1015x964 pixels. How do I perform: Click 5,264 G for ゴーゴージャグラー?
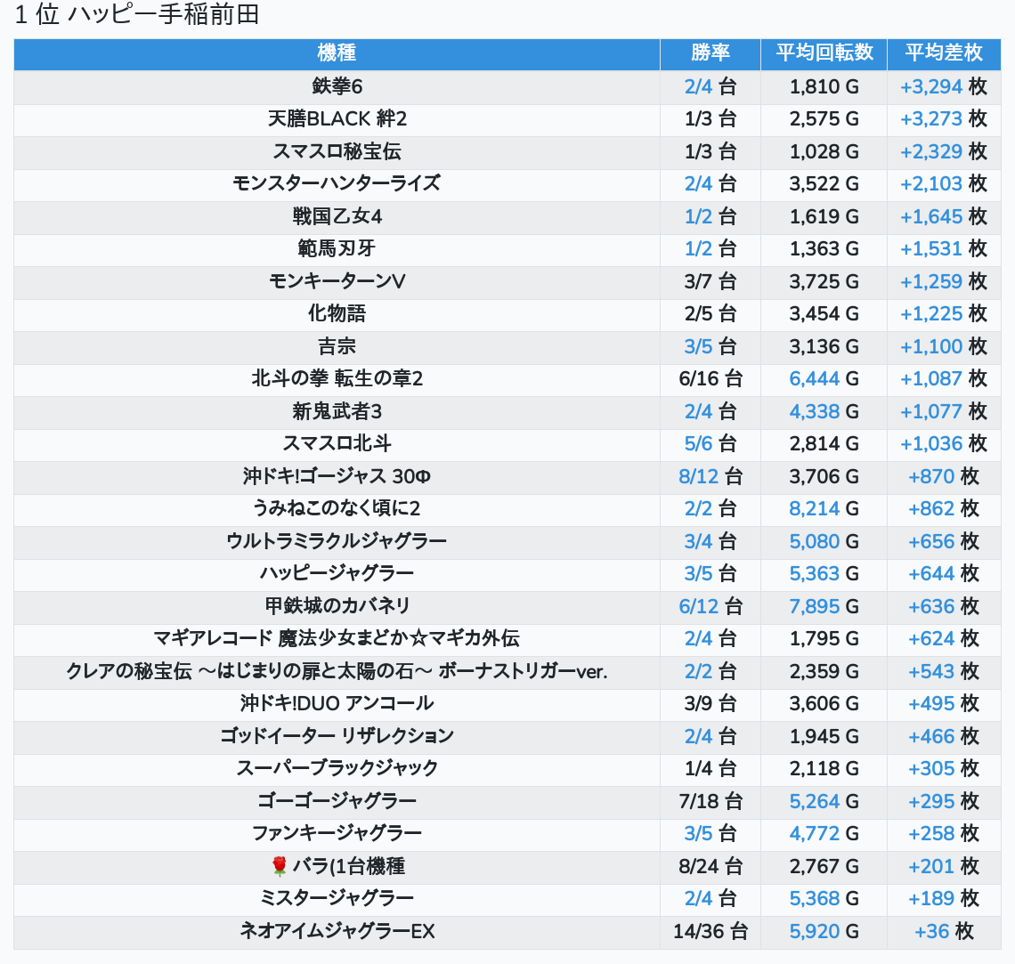pyautogui.click(x=814, y=801)
